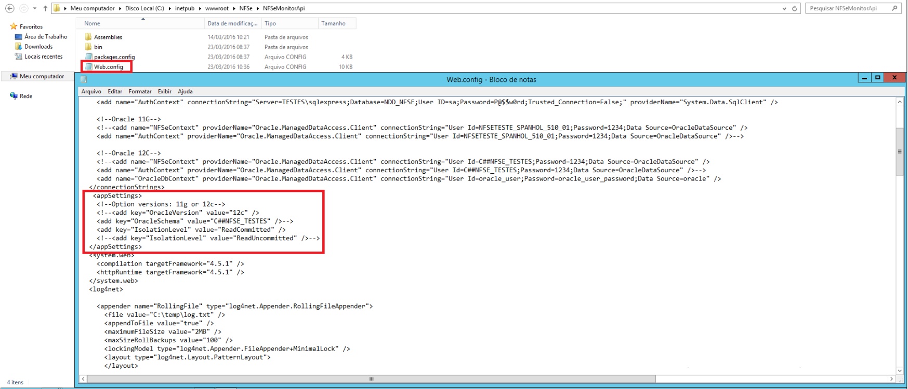Open the Ajuda menu in Notepad

click(185, 91)
